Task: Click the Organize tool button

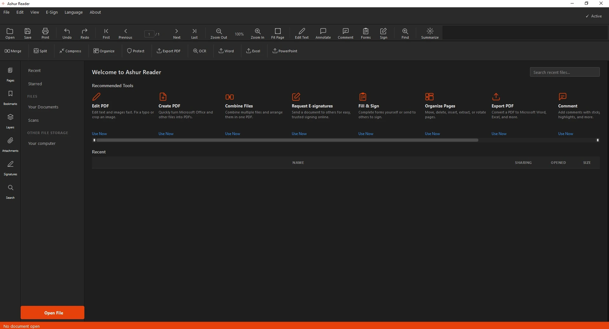Action: click(104, 51)
